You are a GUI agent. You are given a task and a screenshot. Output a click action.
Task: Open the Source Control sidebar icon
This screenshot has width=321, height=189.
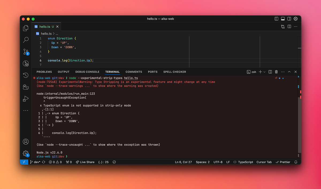click(x=25, y=52)
